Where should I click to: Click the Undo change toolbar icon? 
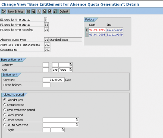click(x=39, y=11)
